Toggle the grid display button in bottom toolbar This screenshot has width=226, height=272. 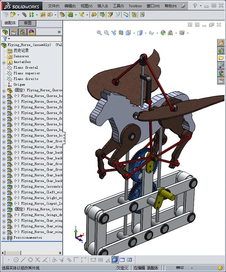101,260
